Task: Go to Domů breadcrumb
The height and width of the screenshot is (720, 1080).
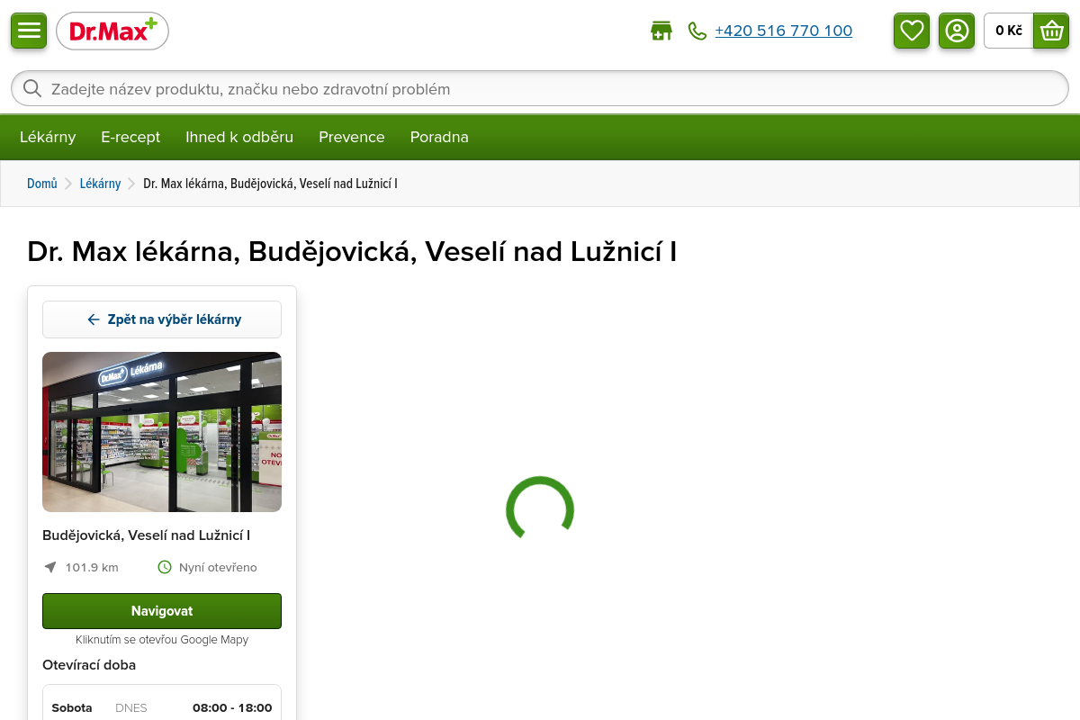Action: click(x=42, y=184)
